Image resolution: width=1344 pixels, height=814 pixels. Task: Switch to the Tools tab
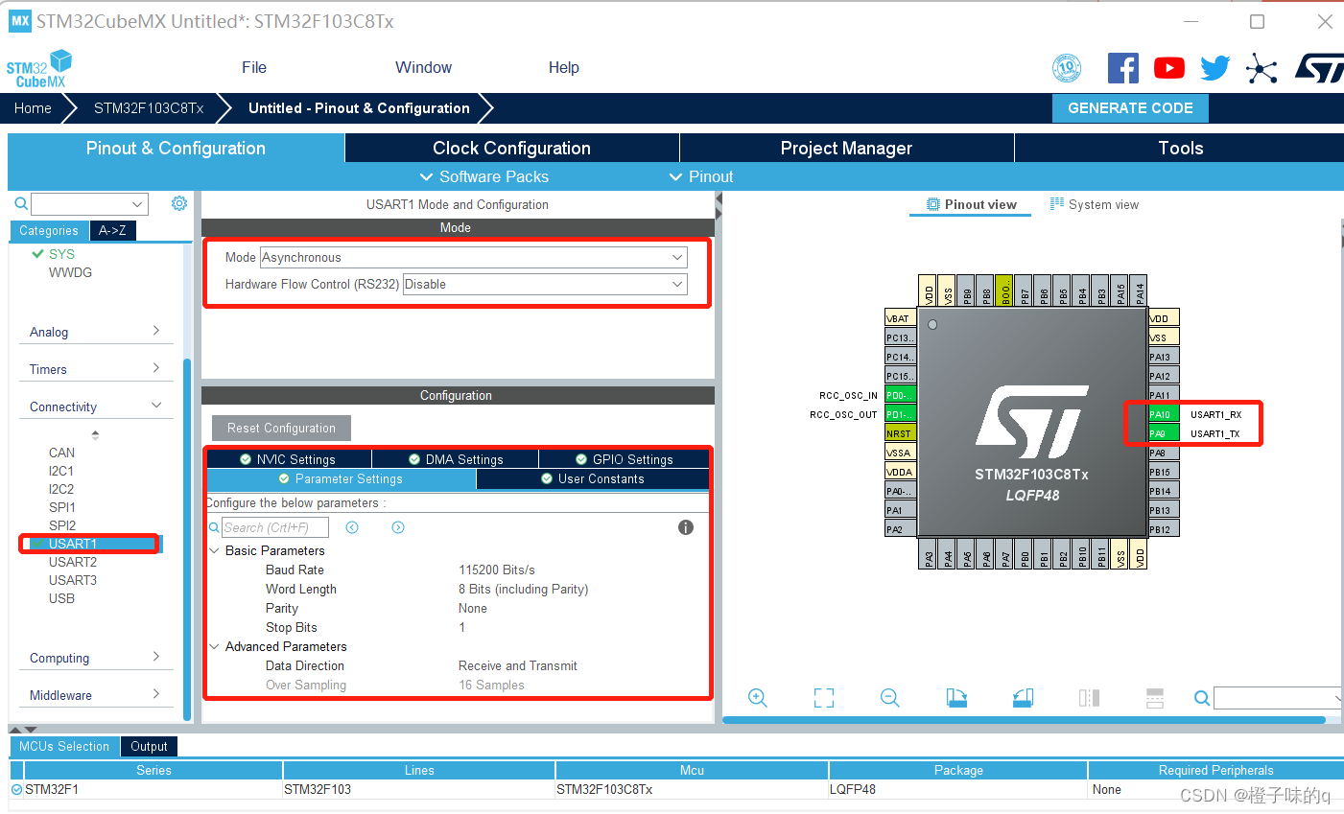[1180, 148]
